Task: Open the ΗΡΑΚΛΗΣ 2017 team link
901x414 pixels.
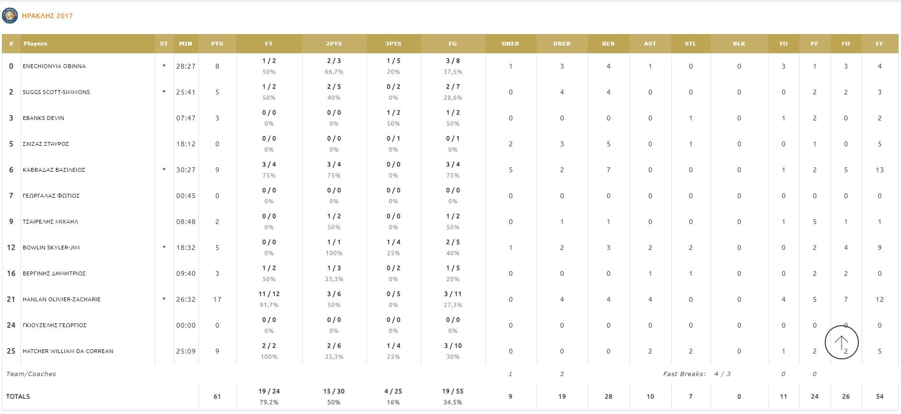Action: pyautogui.click(x=47, y=16)
